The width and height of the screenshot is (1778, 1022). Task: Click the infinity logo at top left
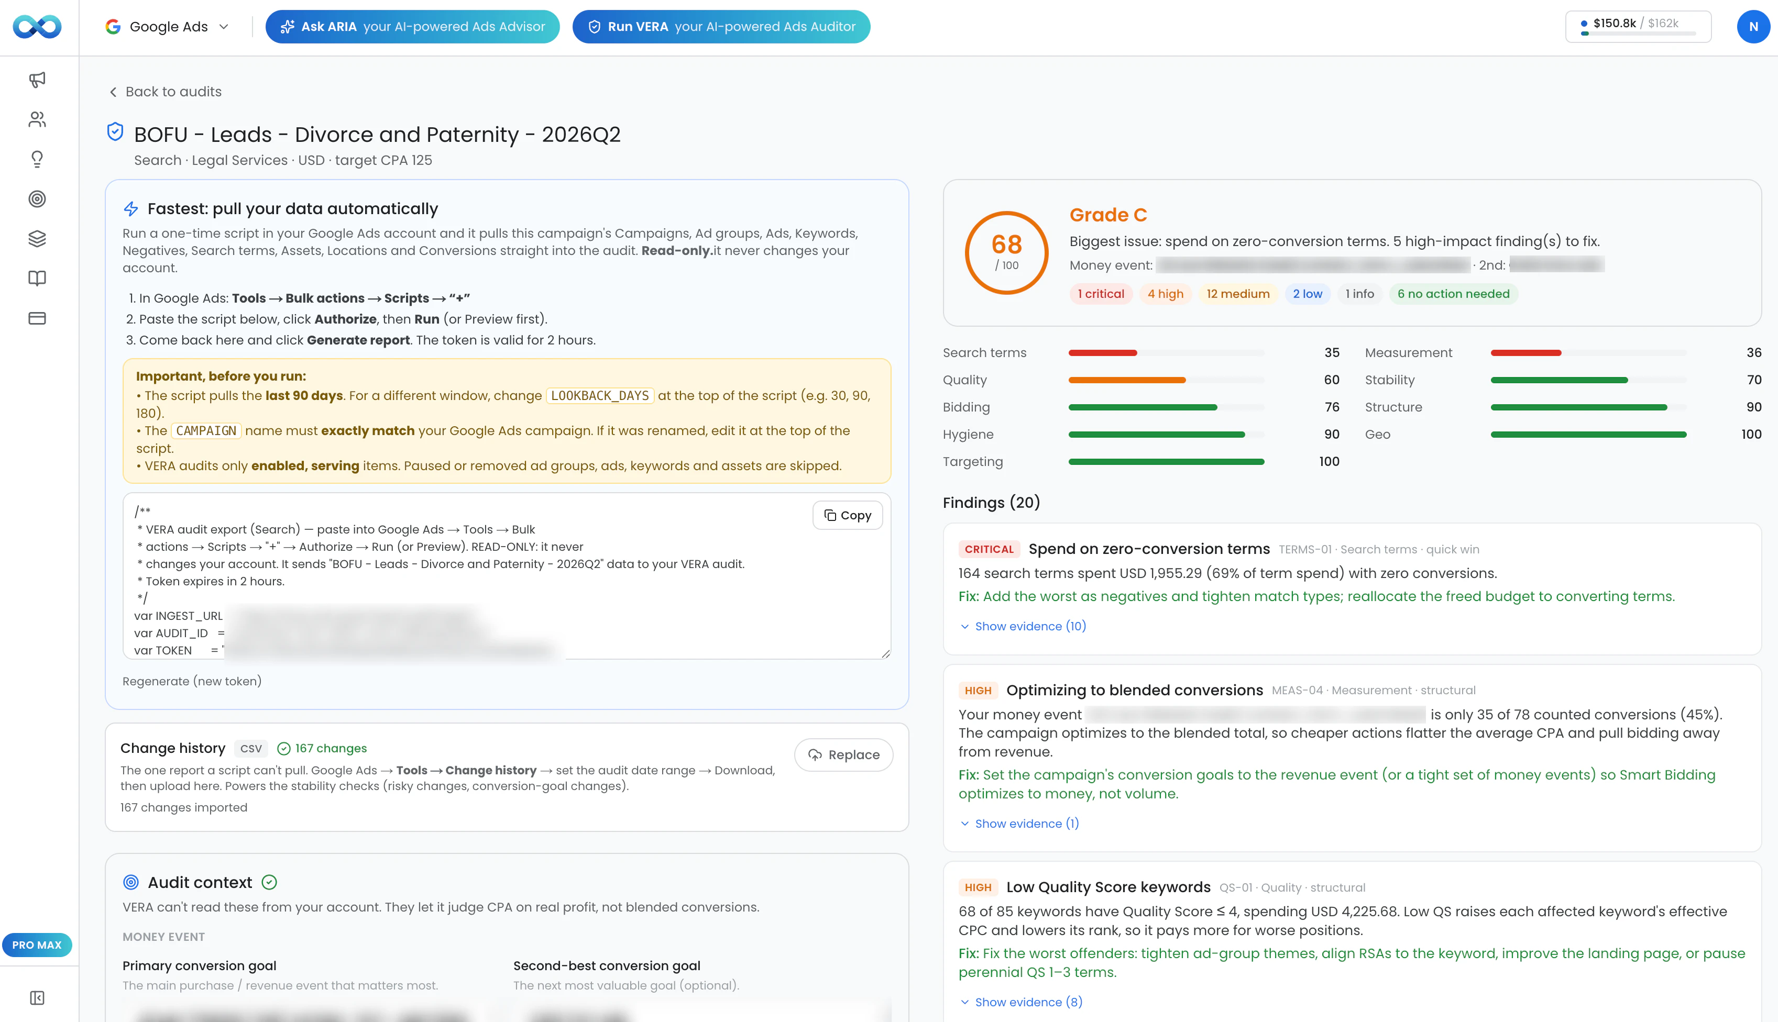(x=37, y=27)
